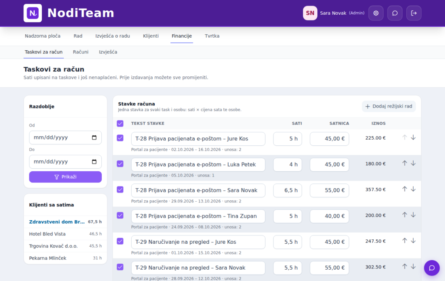
Task: Select client Zdravstveni dom Br...
Action: click(x=65, y=222)
